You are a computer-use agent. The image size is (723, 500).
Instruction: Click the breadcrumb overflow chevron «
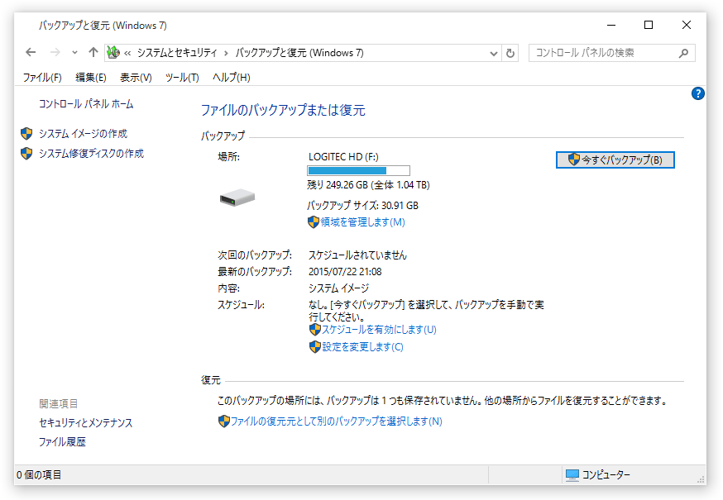click(127, 54)
